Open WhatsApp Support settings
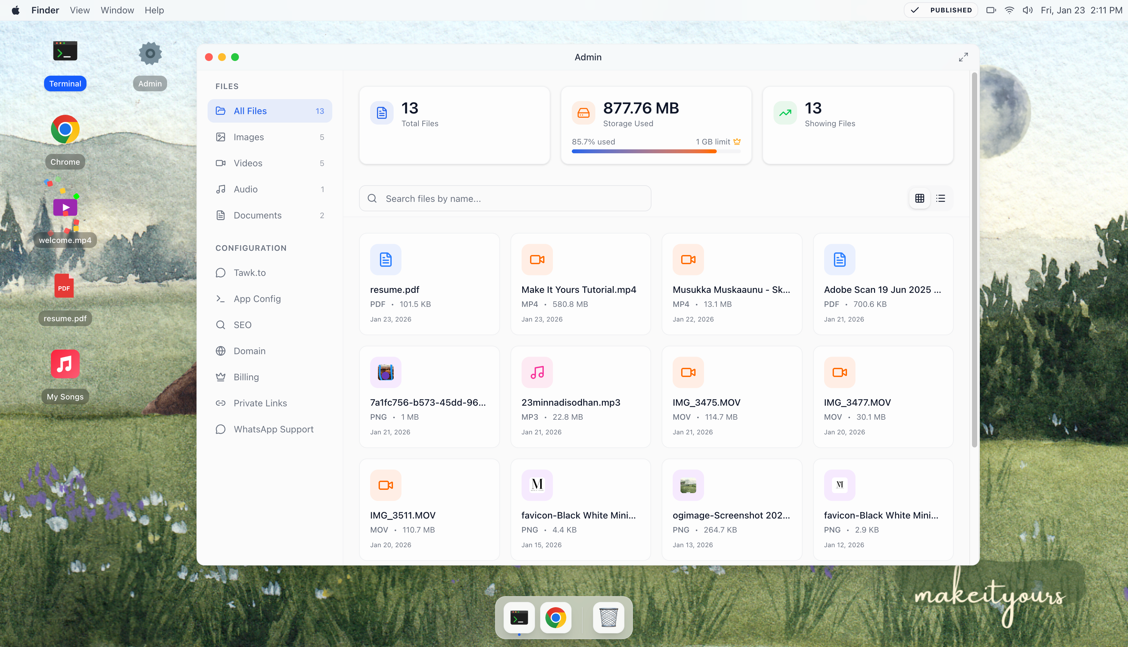1128x647 pixels. (273, 429)
